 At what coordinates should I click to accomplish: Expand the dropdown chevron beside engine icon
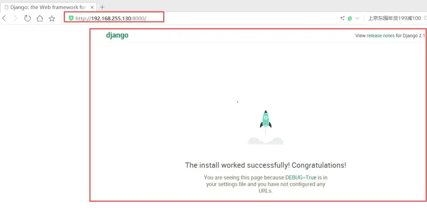click(x=357, y=18)
